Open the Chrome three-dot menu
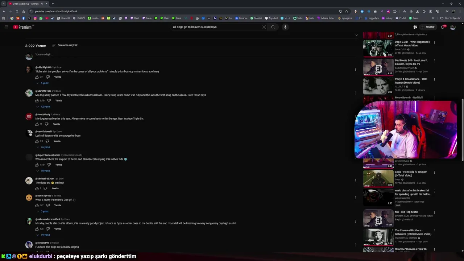The height and width of the screenshot is (261, 464). coord(459,11)
